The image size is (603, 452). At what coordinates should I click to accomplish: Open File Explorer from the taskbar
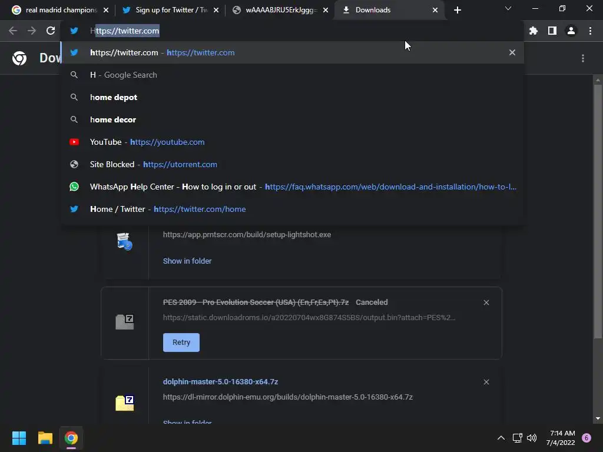coord(45,438)
